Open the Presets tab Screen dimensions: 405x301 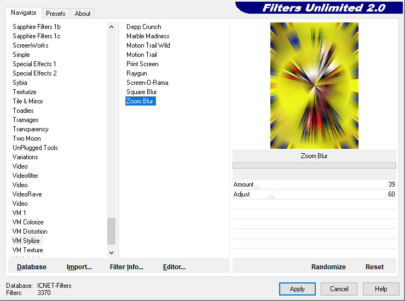(55, 14)
